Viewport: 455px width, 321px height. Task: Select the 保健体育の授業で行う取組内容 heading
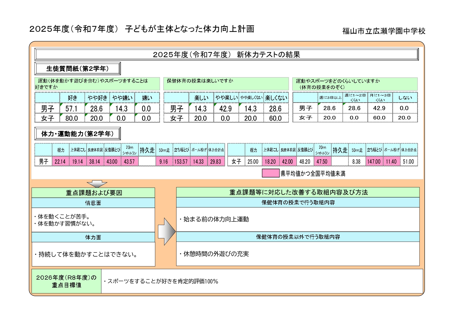coord(298,203)
